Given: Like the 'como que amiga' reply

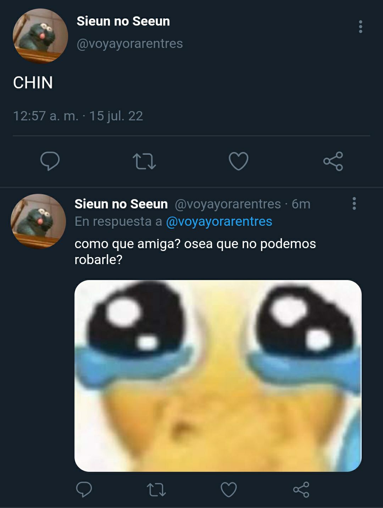Looking at the screenshot, I should coord(229,490).
